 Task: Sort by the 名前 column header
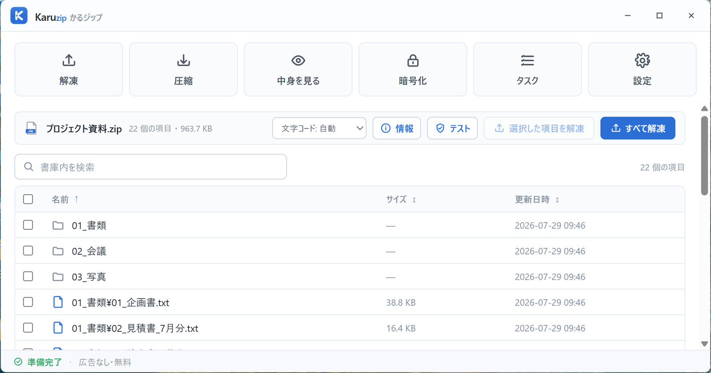(60, 200)
